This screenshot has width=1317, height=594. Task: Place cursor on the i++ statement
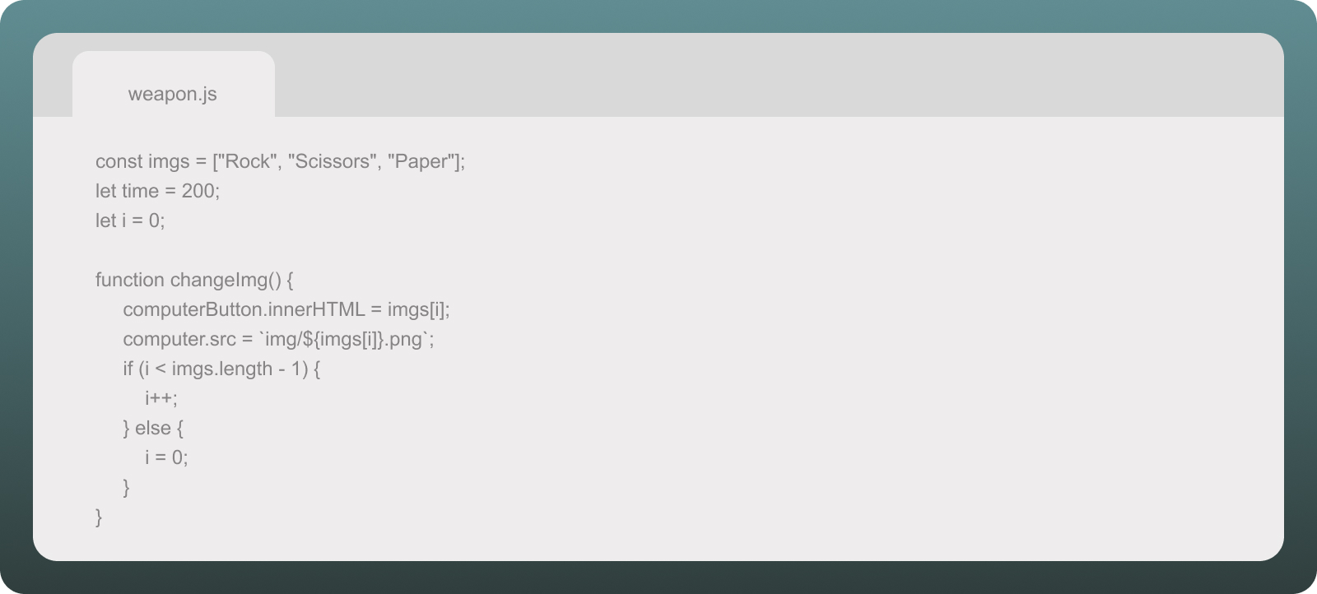click(161, 398)
